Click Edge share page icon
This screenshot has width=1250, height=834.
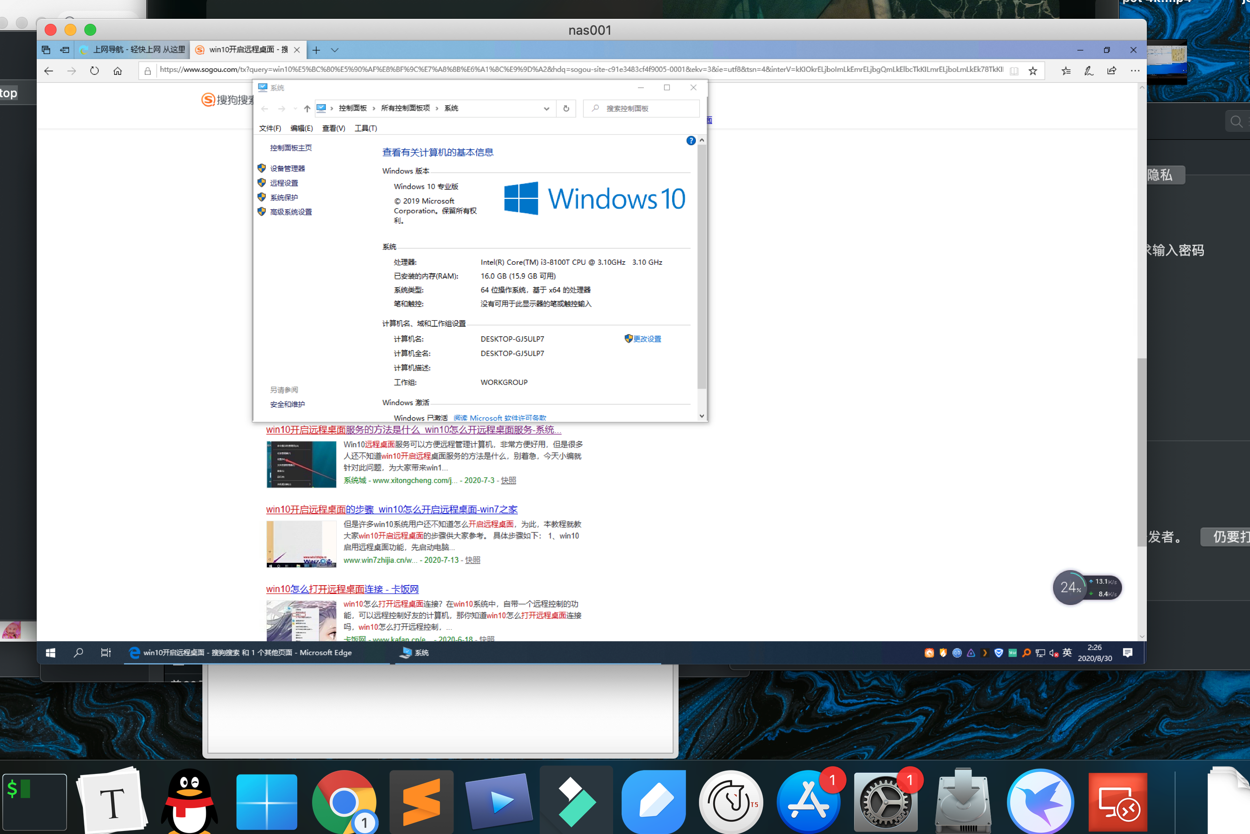coord(1112,71)
